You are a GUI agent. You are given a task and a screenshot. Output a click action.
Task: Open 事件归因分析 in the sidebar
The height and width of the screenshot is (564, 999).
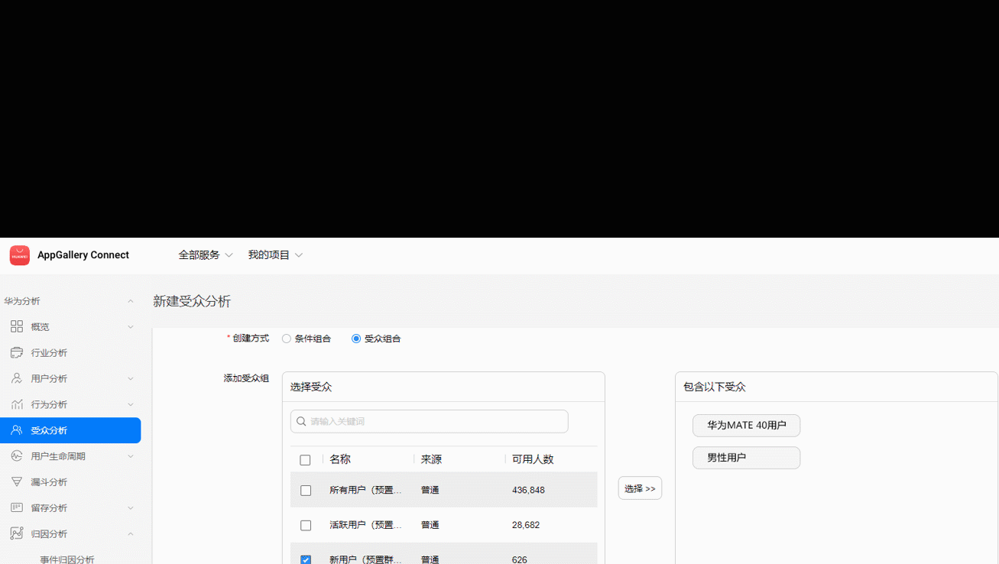click(x=66, y=559)
